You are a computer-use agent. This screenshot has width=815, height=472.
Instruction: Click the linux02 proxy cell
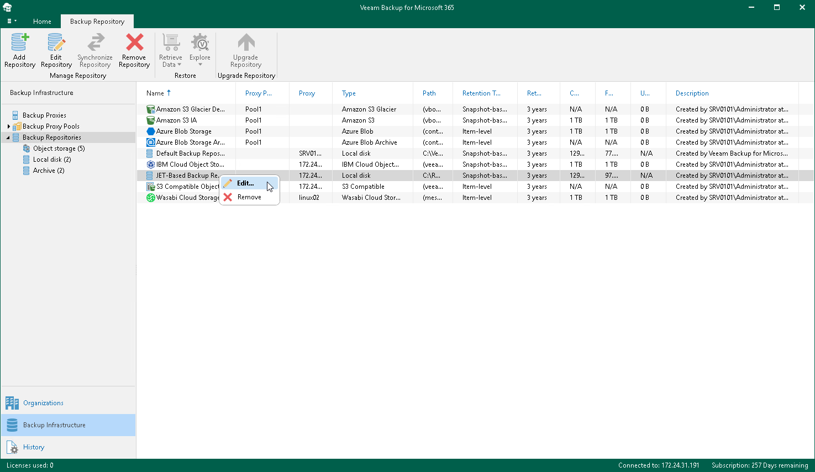[x=309, y=198]
